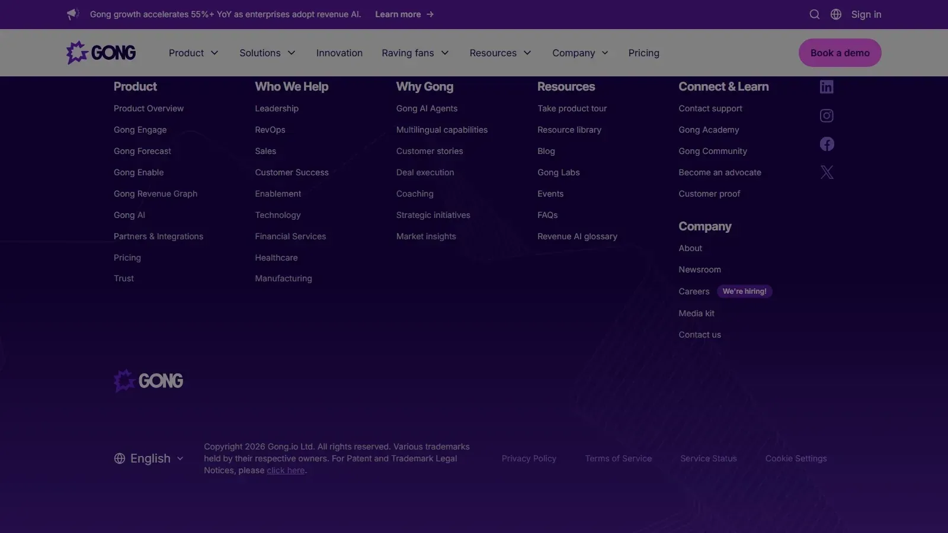Expand the Solutions navigation menu
Screen dimensions: 948x533
(x=267, y=53)
